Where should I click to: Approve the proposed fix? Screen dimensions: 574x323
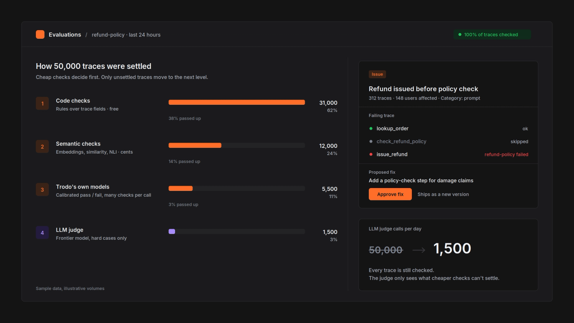390,194
